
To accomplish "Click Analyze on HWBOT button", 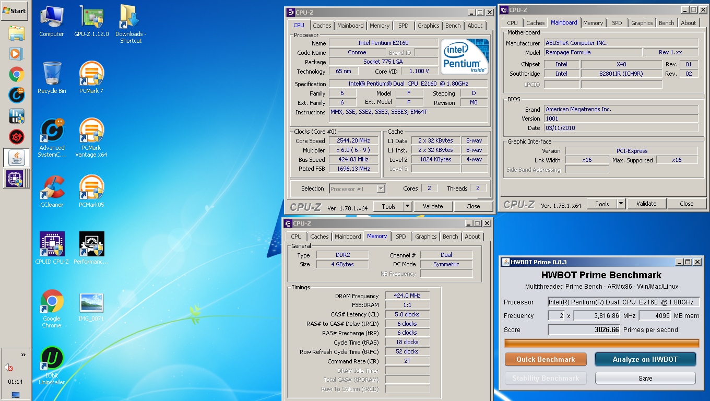I will coord(645,359).
